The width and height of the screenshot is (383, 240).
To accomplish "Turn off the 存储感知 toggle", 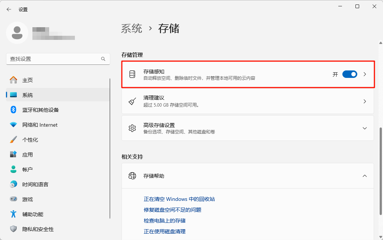I will (x=349, y=74).
